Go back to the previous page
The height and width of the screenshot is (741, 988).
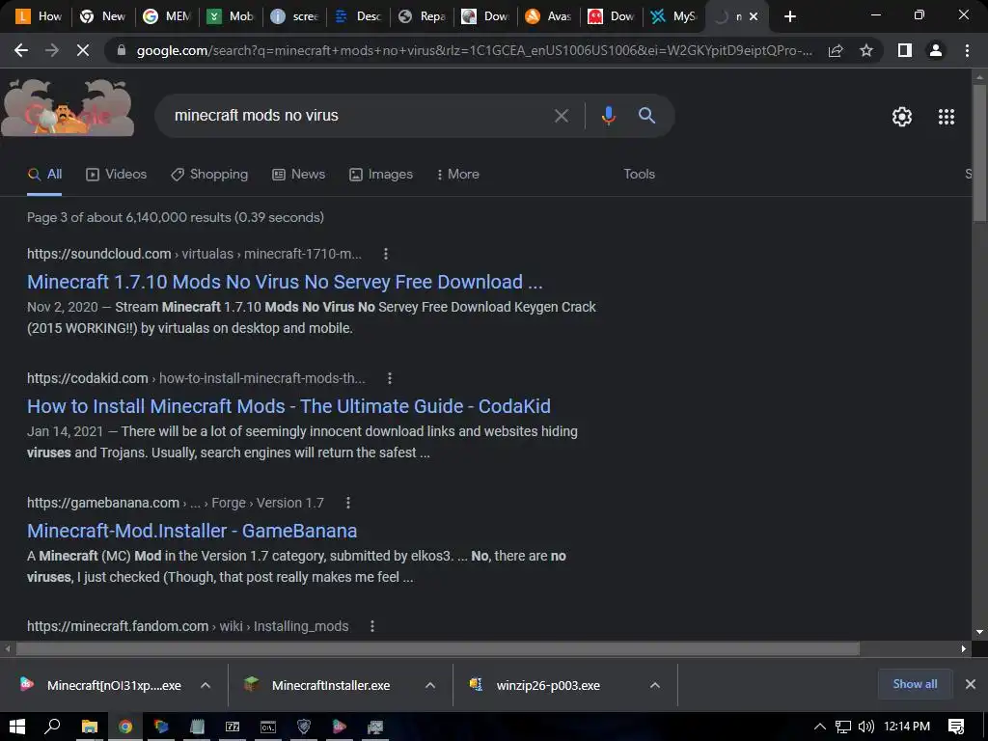coord(21,50)
